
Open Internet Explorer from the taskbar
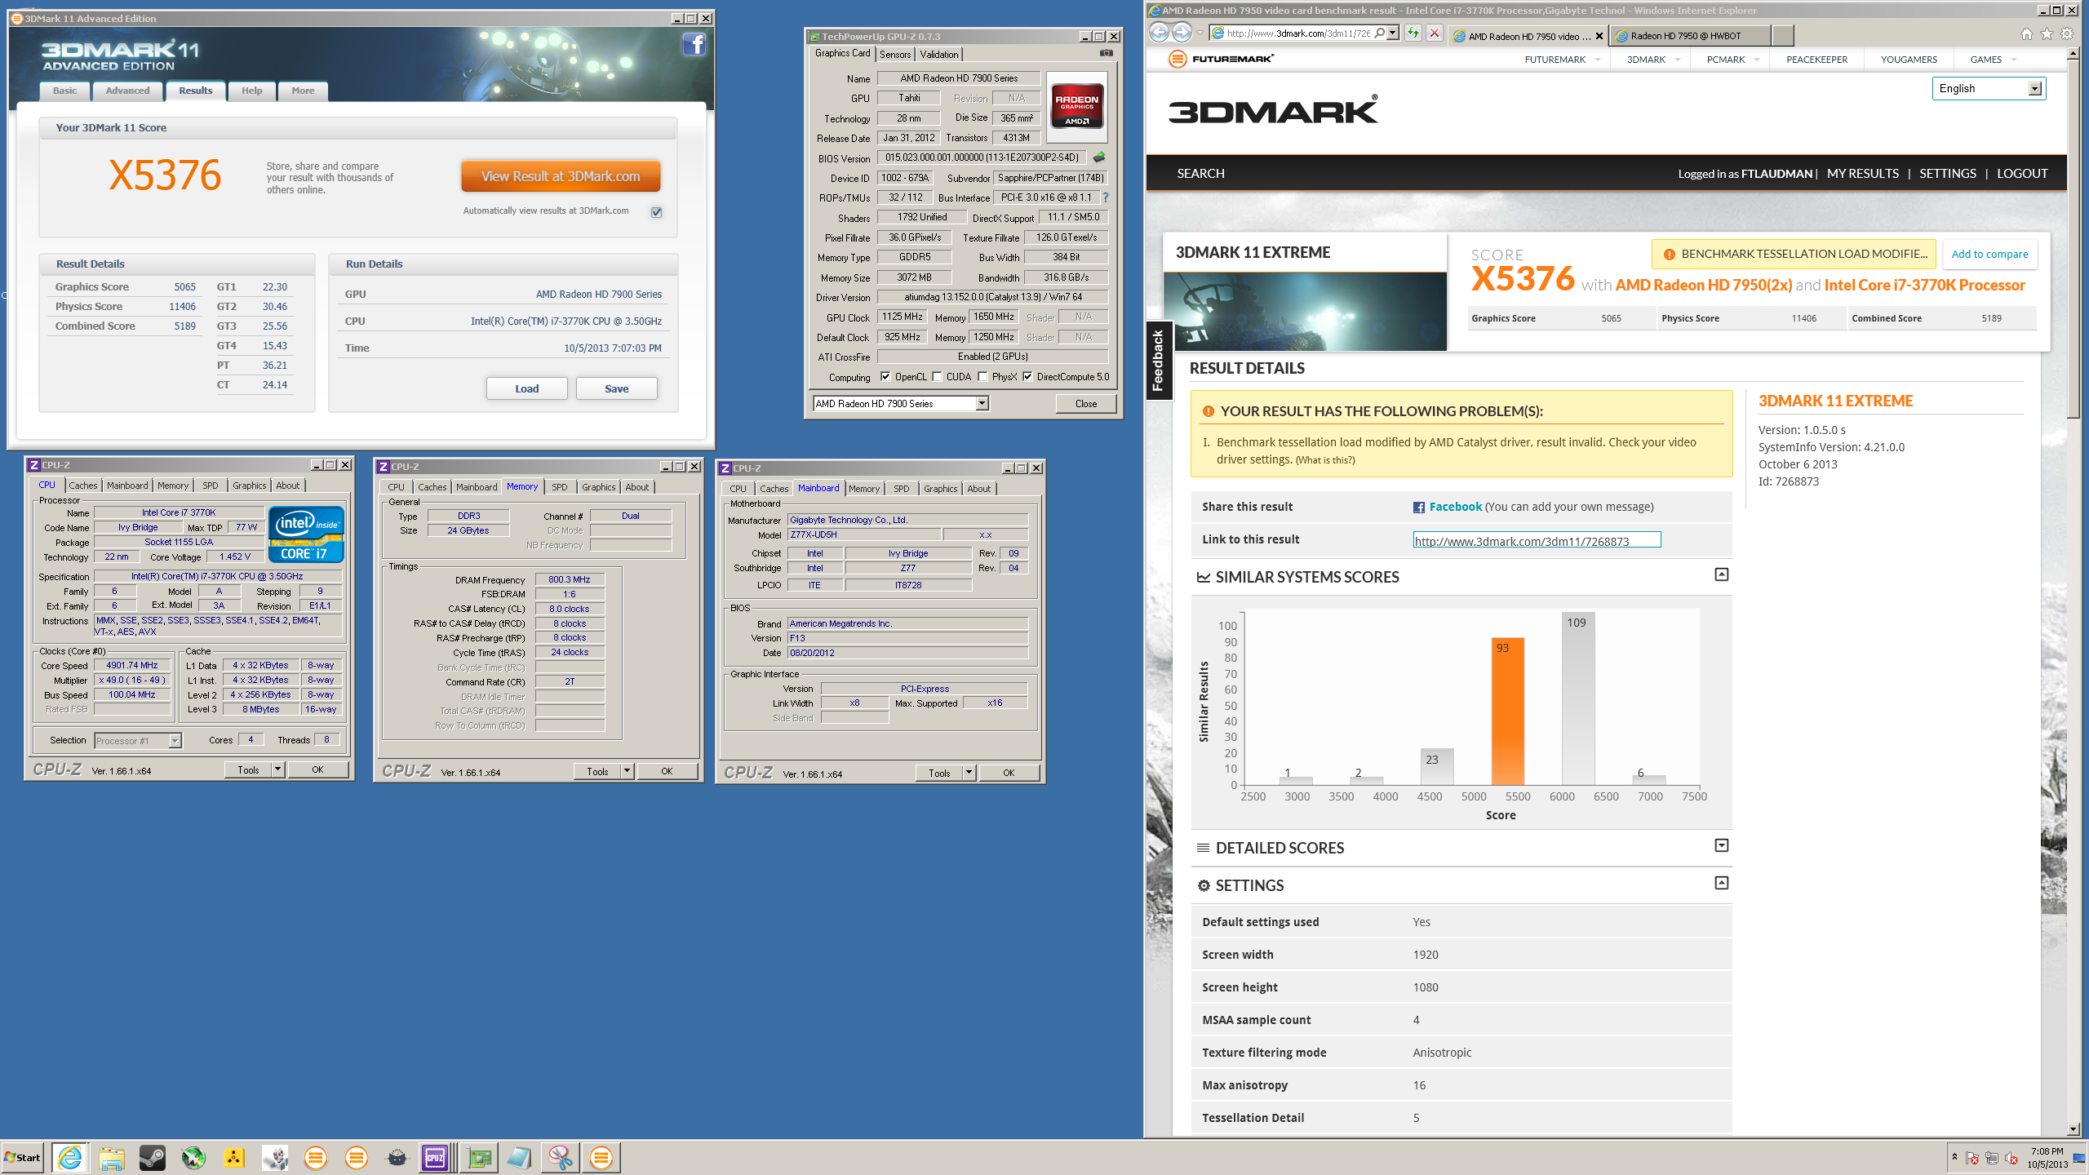point(70,1157)
